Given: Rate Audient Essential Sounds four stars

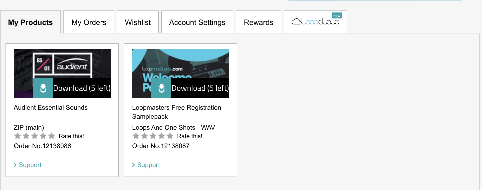Looking at the screenshot, I should (43, 136).
